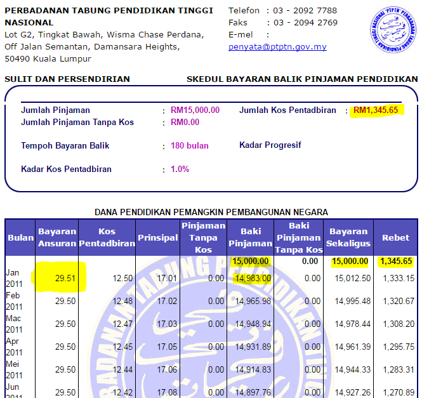Click the 1,333.15 Rebet cell
Image resolution: width=429 pixels, height=398 pixels.
coord(399,279)
